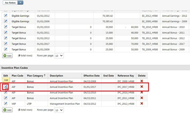Select the TB_2017_HR88 reference key cell
Screen dimensions: 190x114
(x=150, y=44)
